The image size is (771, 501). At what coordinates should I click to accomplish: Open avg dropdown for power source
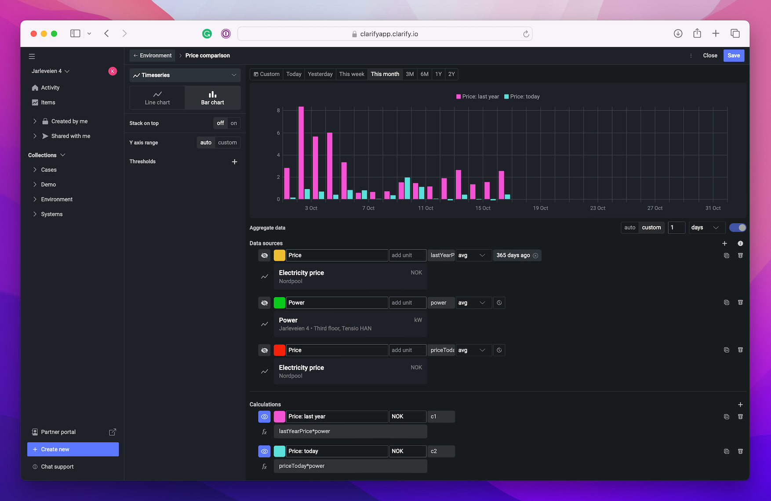[473, 303]
